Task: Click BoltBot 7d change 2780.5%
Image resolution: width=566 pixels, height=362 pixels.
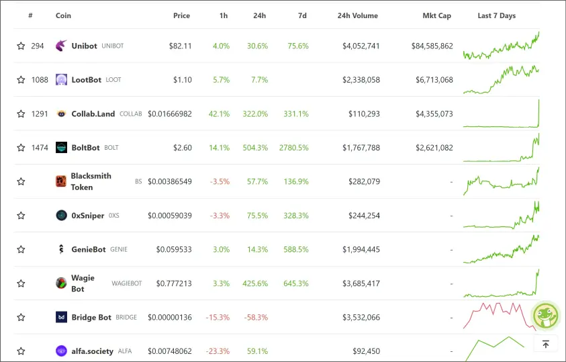Action: [294, 148]
